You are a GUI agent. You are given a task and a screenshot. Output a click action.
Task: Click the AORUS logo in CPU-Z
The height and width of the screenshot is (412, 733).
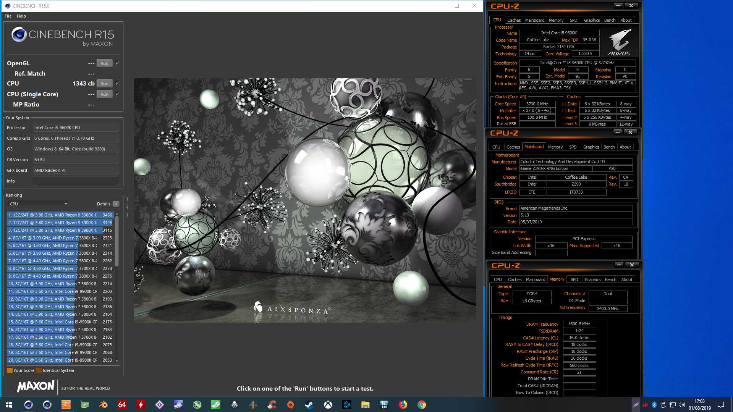pos(619,42)
